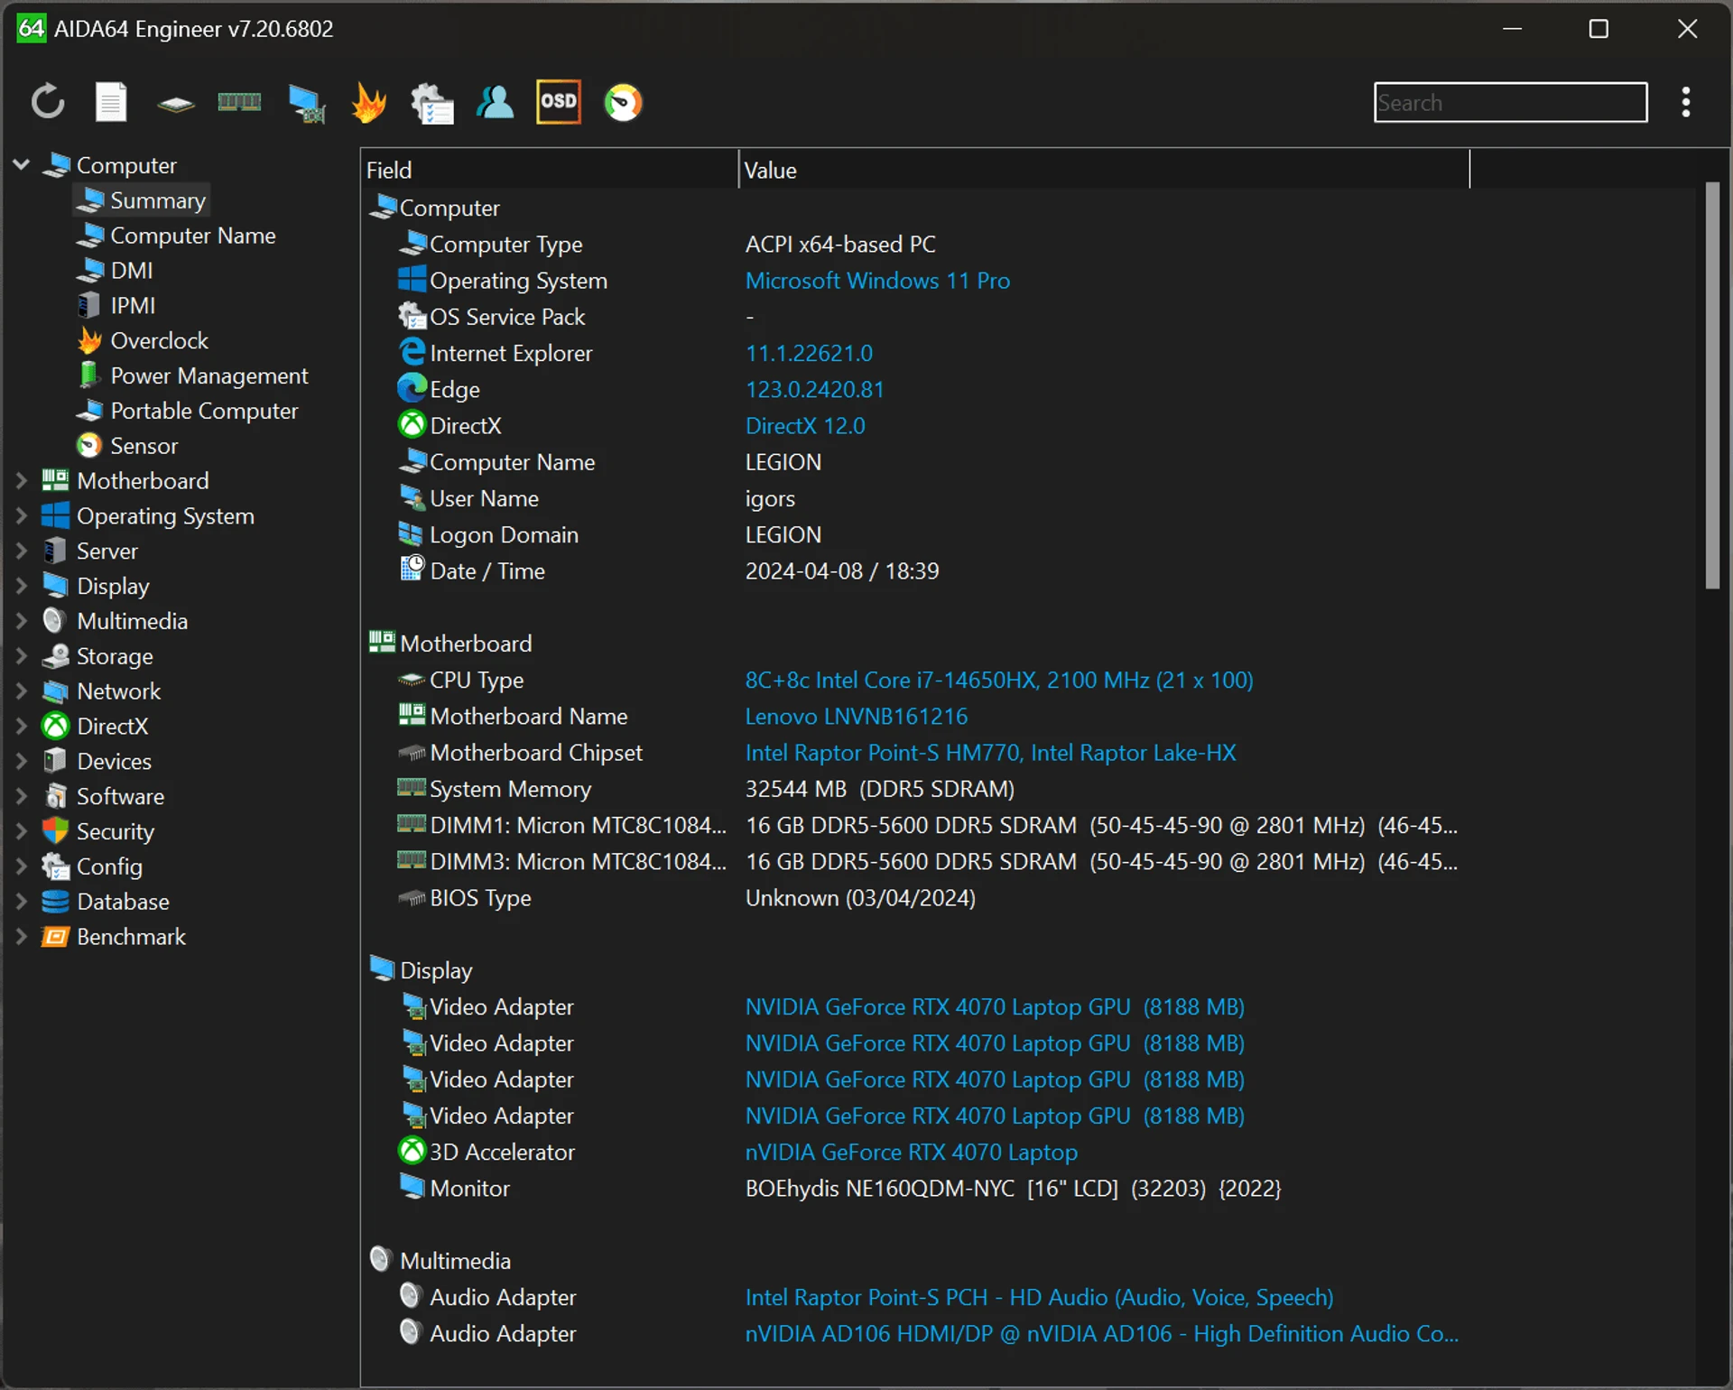Select the Overclock sidebar item
Viewport: 1733px width, 1390px height.
coord(144,341)
